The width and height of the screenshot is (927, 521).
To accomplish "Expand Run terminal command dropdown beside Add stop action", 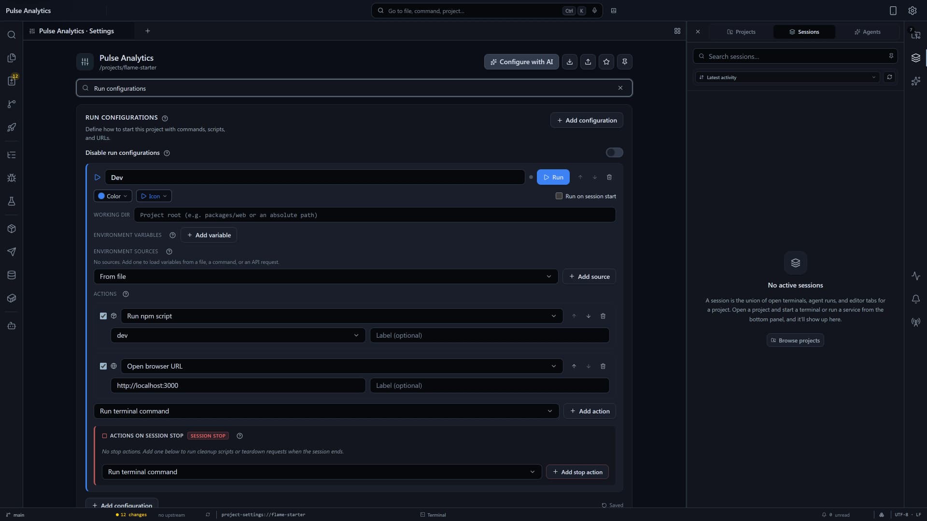I will click(322, 472).
